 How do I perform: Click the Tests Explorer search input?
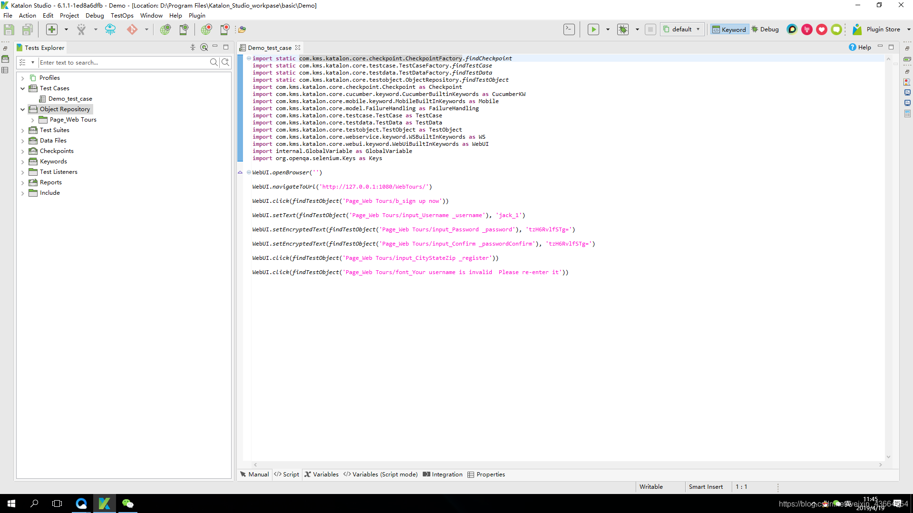(x=123, y=62)
